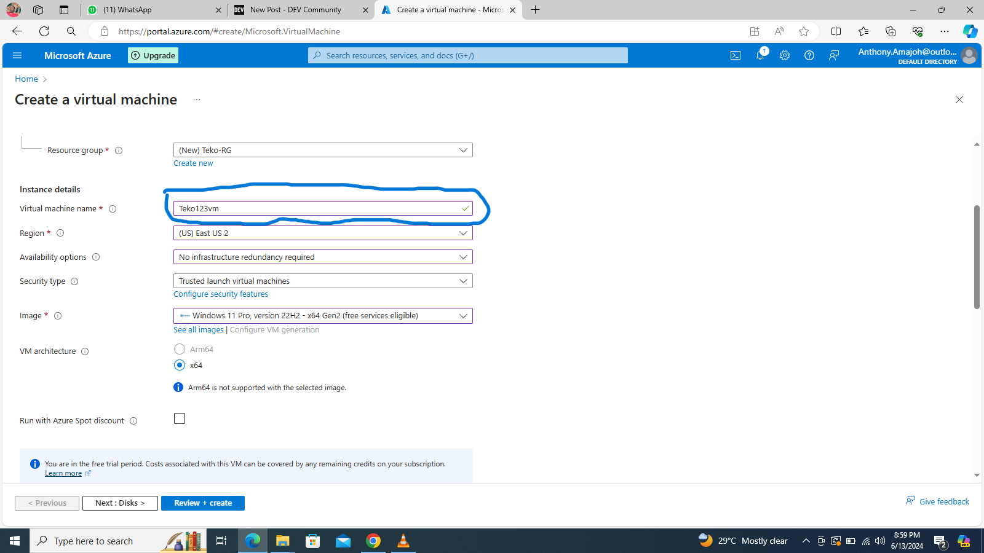Open Edge settings and more menu
984x553 pixels.
945,31
